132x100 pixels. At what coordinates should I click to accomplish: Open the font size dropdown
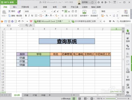[52, 12]
